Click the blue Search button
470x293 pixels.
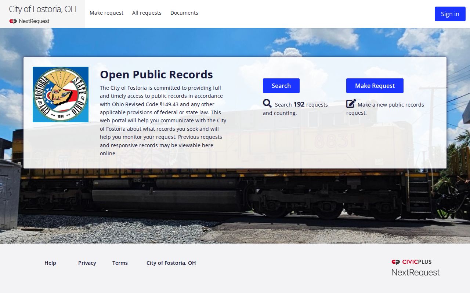point(281,86)
